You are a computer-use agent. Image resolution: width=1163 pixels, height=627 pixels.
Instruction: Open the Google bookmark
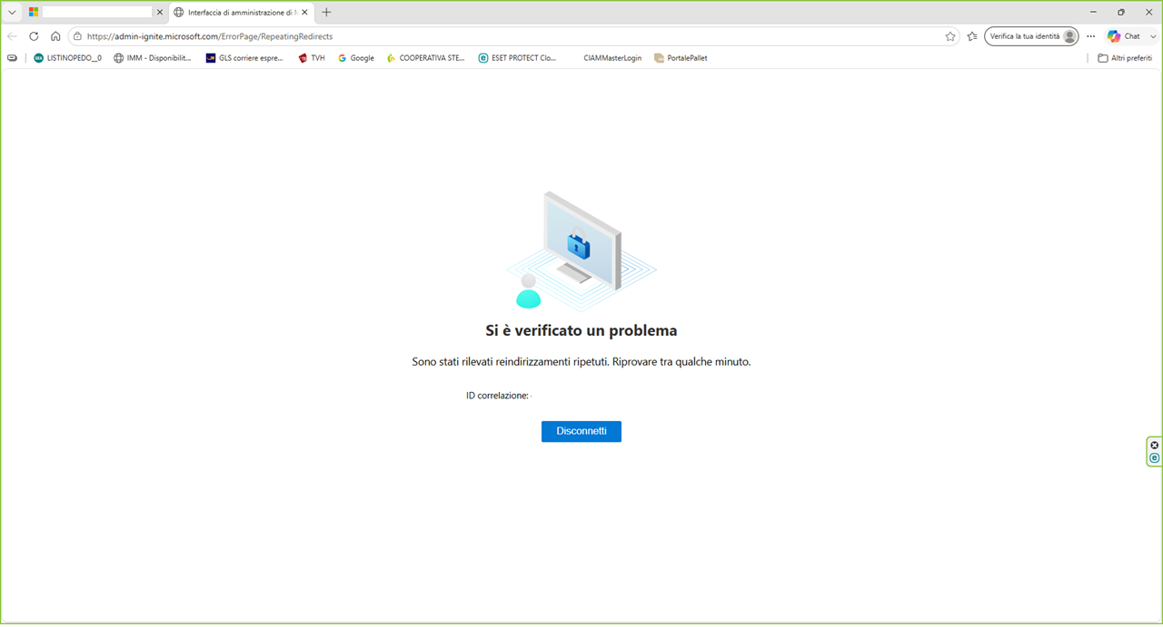click(x=355, y=58)
